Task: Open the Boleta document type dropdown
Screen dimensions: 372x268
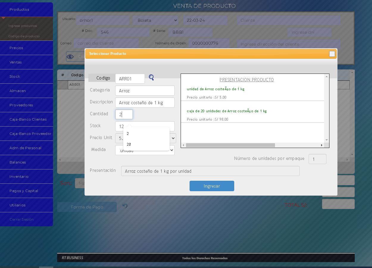Action: click(x=156, y=20)
